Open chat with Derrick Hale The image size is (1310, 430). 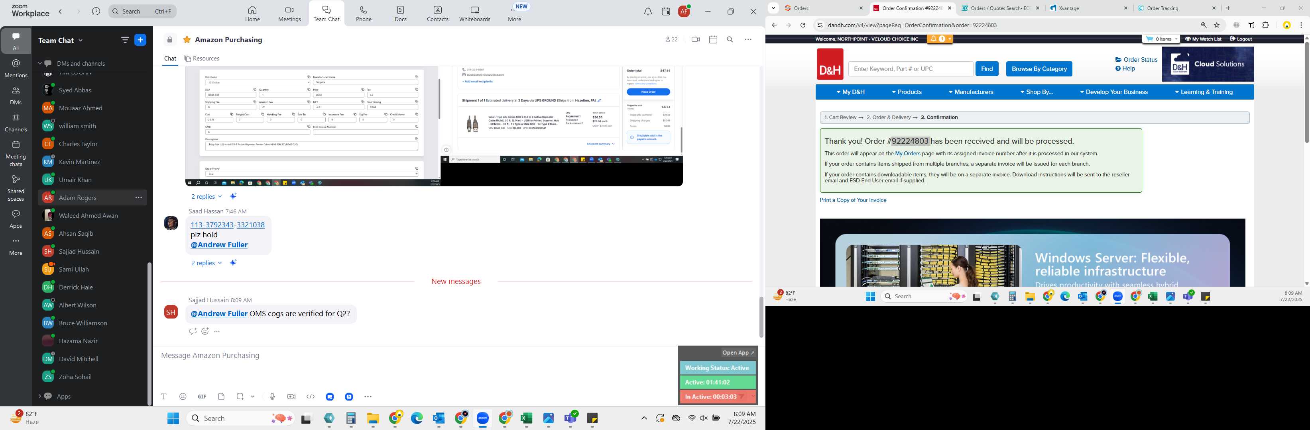tap(76, 287)
